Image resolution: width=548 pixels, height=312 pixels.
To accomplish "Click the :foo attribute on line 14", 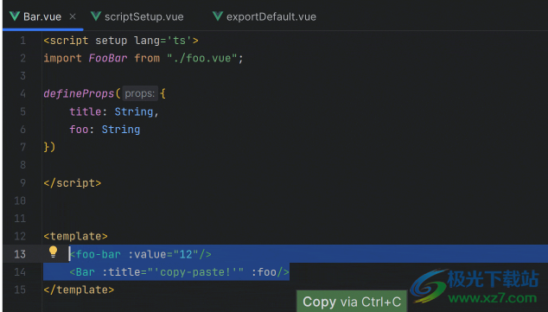I will [264, 272].
